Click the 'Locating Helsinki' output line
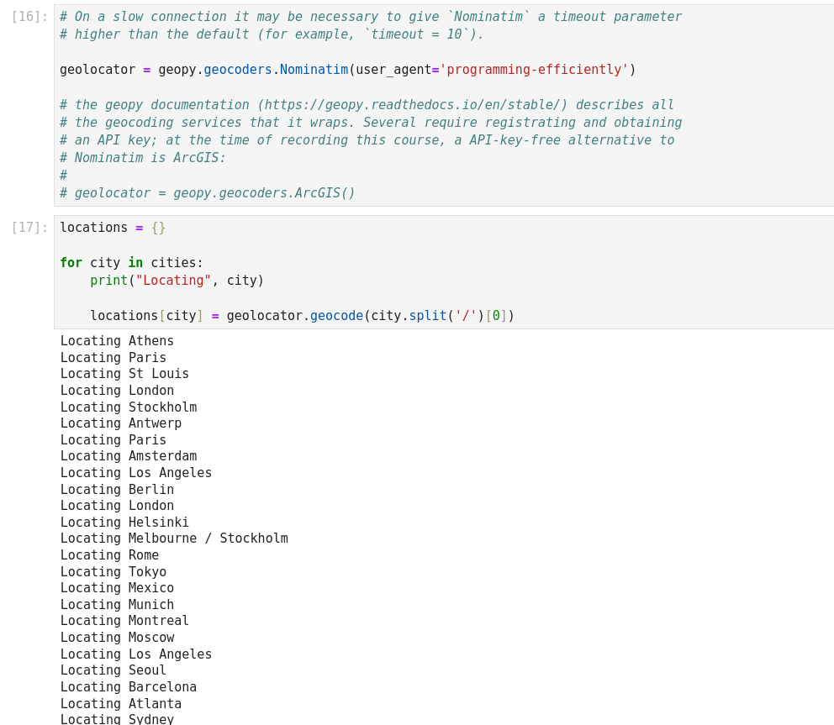This screenshot has width=834, height=725. [x=124, y=523]
